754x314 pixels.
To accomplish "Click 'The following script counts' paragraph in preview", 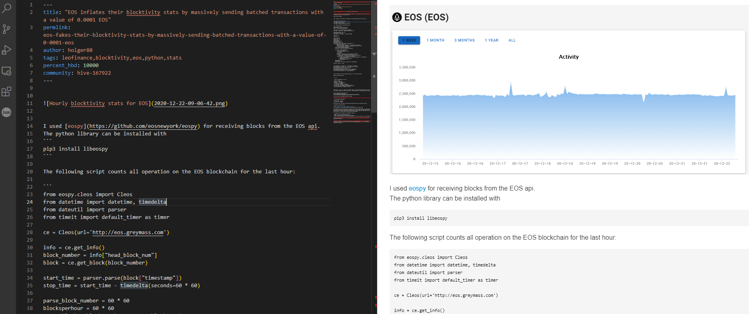I will (503, 237).
